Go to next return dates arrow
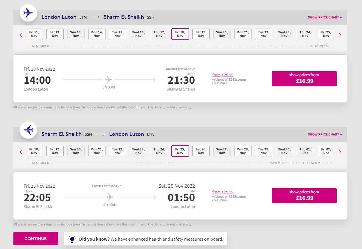The height and width of the screenshot is (249, 362). tap(339, 152)
